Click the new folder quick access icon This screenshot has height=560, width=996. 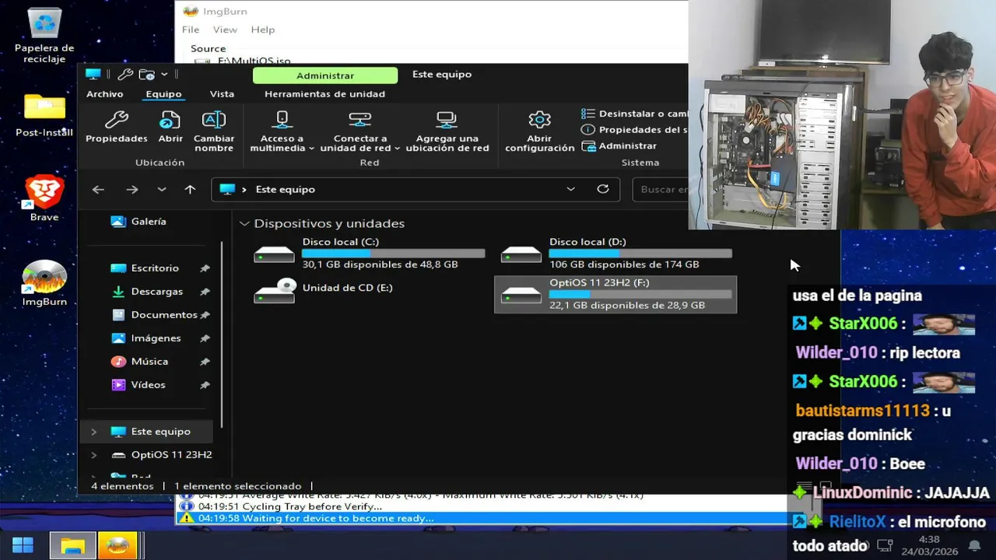coord(146,75)
